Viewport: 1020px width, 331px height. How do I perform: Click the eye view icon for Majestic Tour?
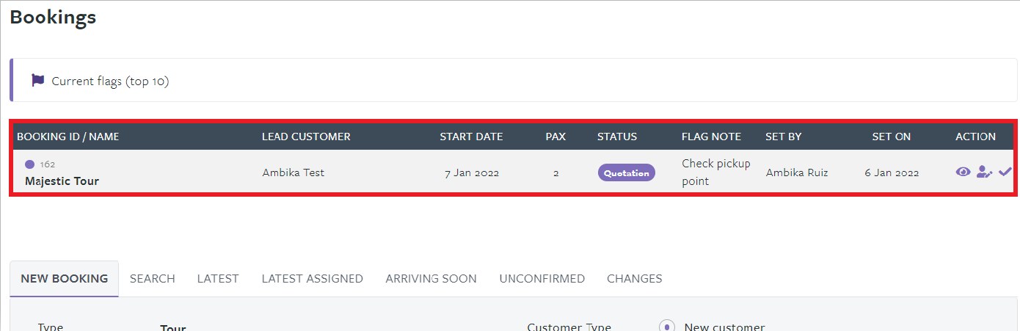click(963, 172)
